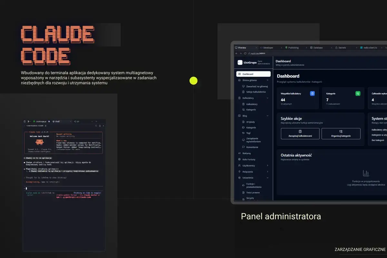387x258 pixels.
Task: Click the green icon on Kategorie card
Action: (358, 94)
